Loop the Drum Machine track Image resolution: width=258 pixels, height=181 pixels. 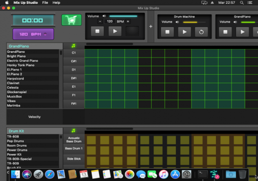pos(202,32)
